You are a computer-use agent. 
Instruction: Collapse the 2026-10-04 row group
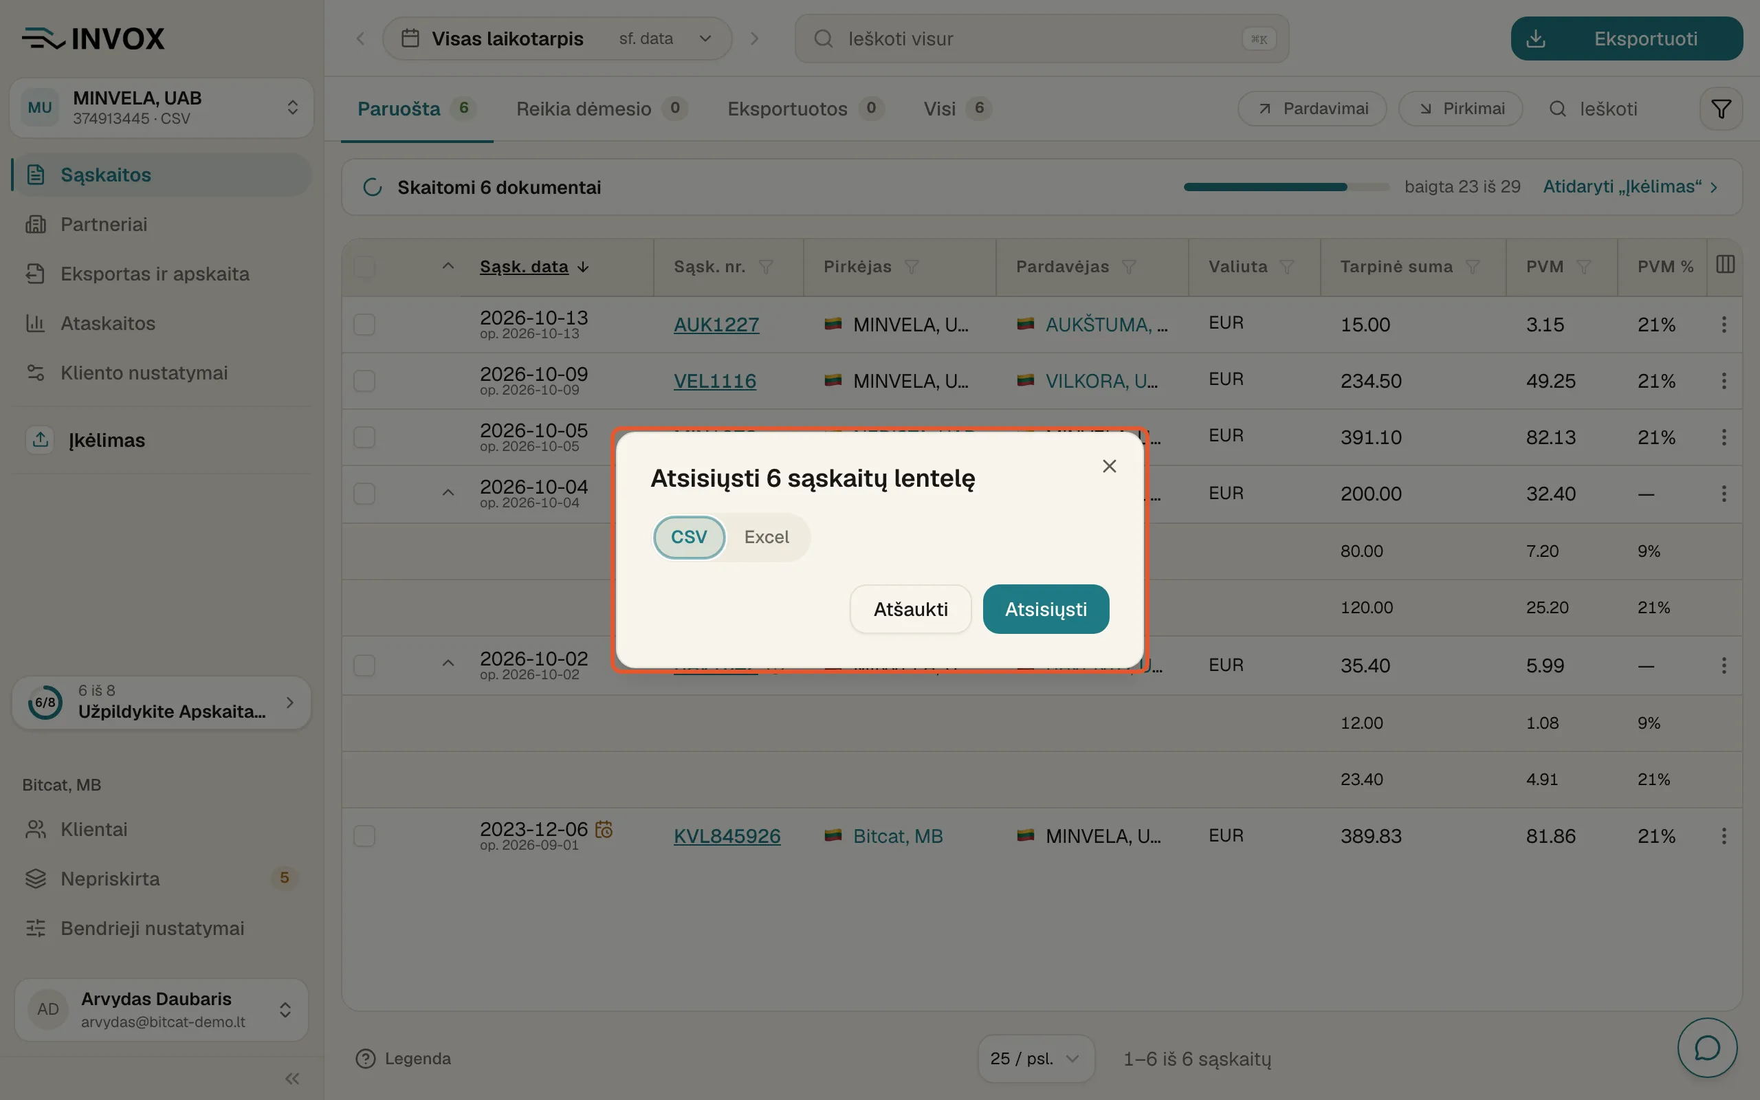(x=448, y=493)
